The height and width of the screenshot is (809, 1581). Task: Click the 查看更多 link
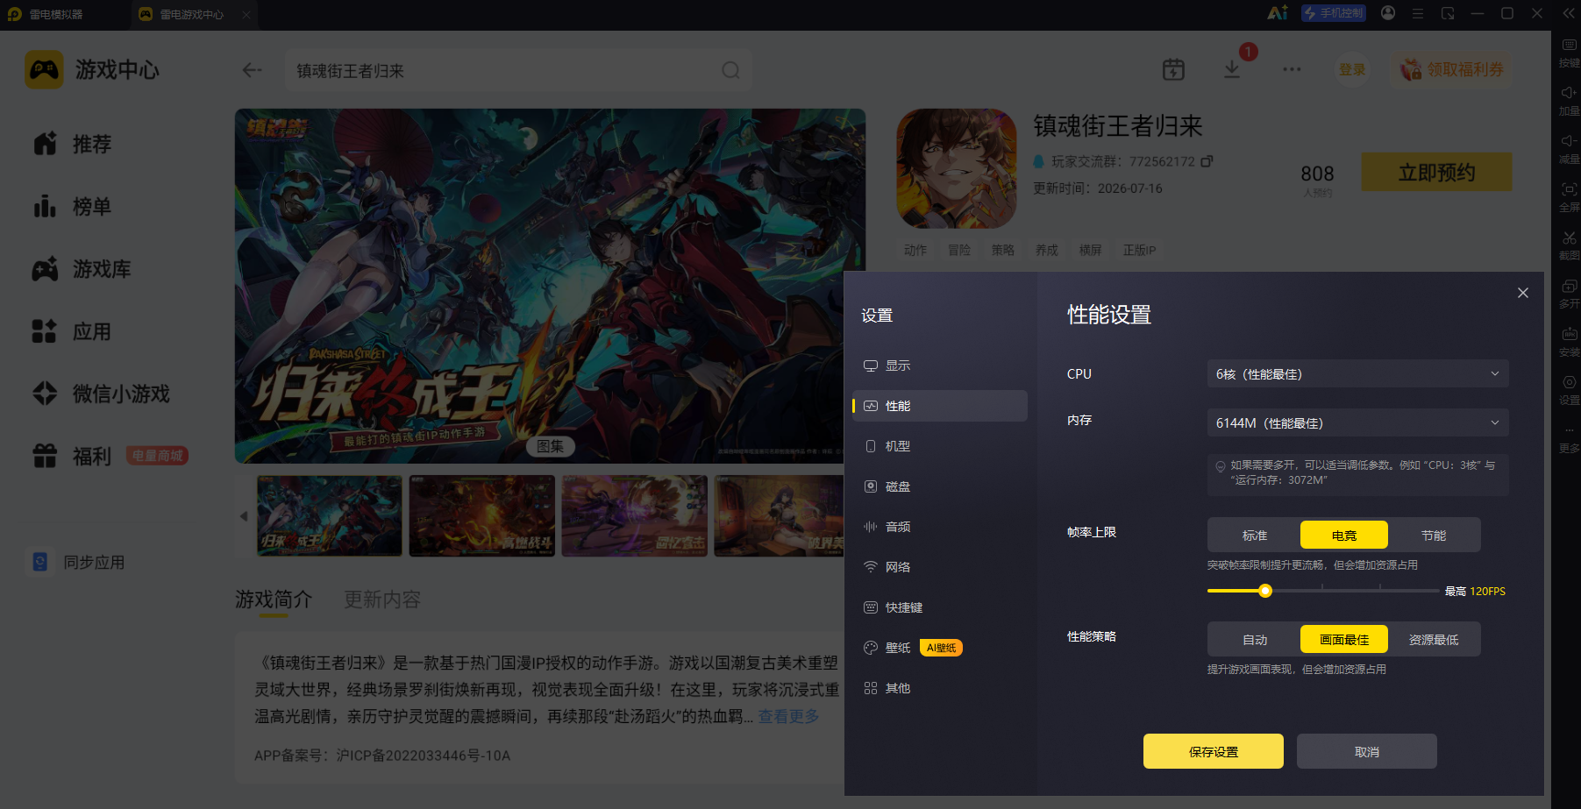[789, 716]
